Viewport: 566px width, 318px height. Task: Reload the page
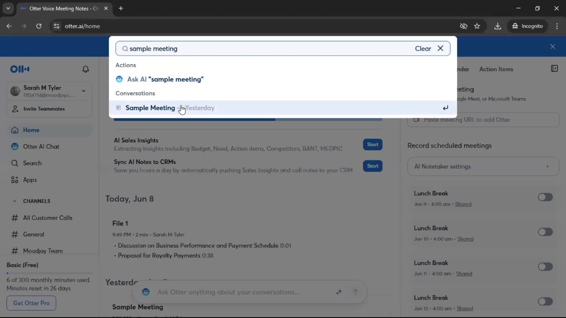(39, 26)
